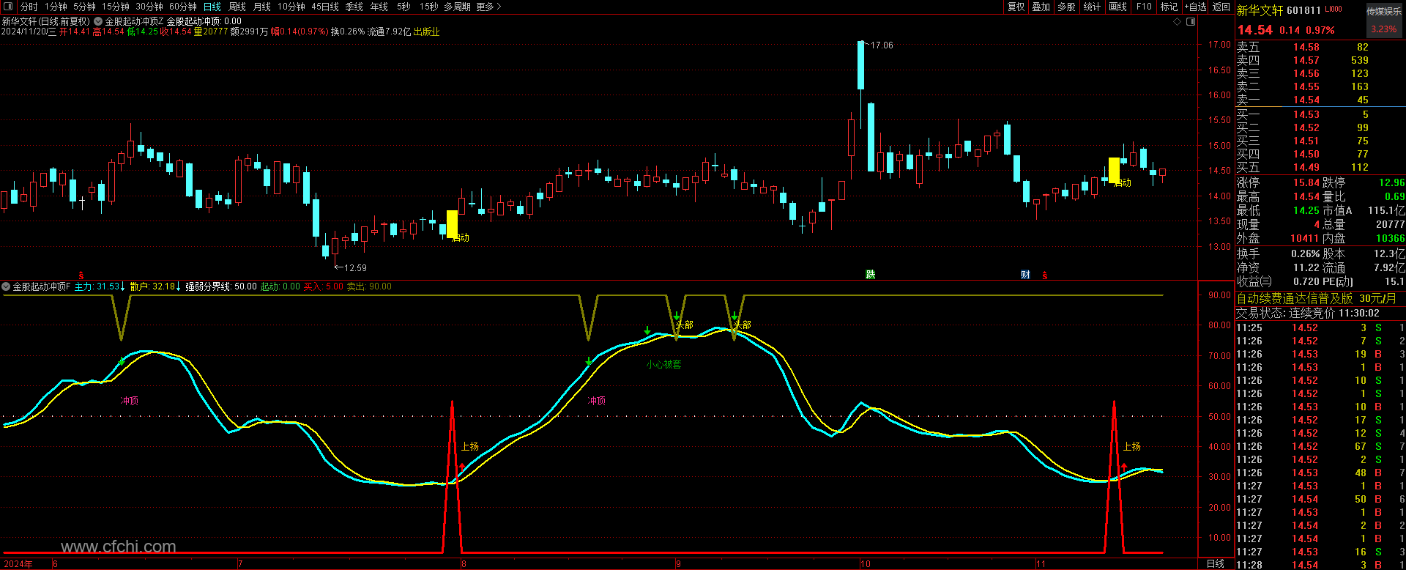Click the red $ marker near June
Image resolution: width=1406 pixels, height=570 pixels.
(81, 275)
